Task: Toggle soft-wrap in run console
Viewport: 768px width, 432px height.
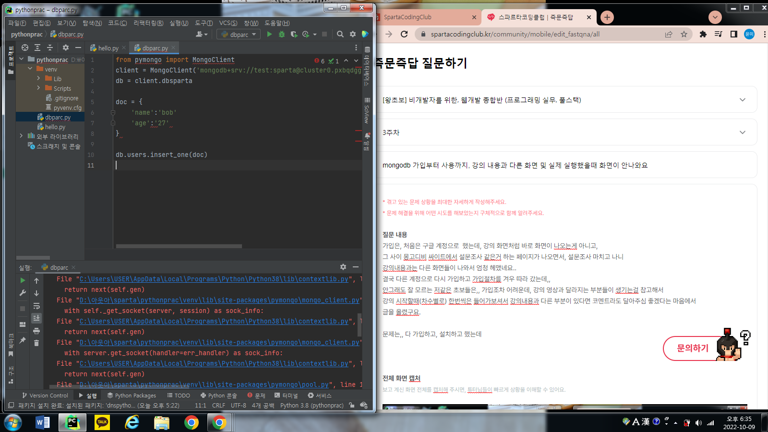Action: [36, 306]
